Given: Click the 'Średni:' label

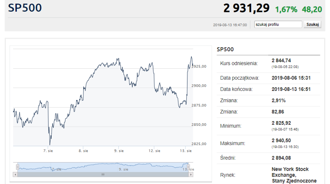Looking at the screenshot, I should (228, 158).
